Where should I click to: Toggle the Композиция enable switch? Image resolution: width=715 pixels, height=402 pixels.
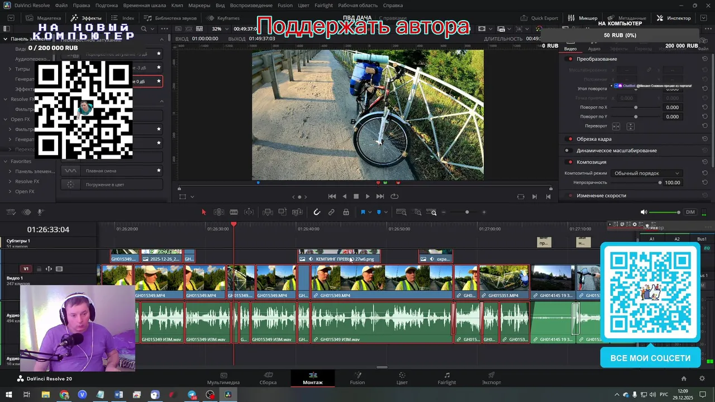pos(570,162)
